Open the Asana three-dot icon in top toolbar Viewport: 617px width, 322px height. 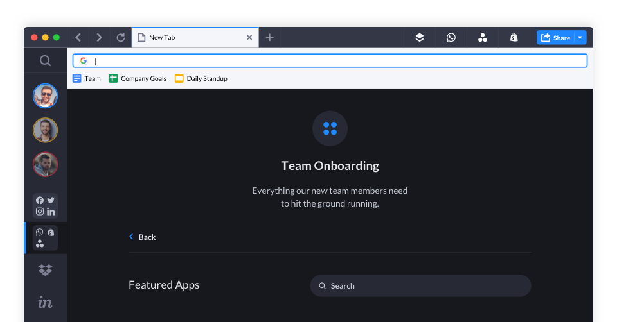[483, 38]
